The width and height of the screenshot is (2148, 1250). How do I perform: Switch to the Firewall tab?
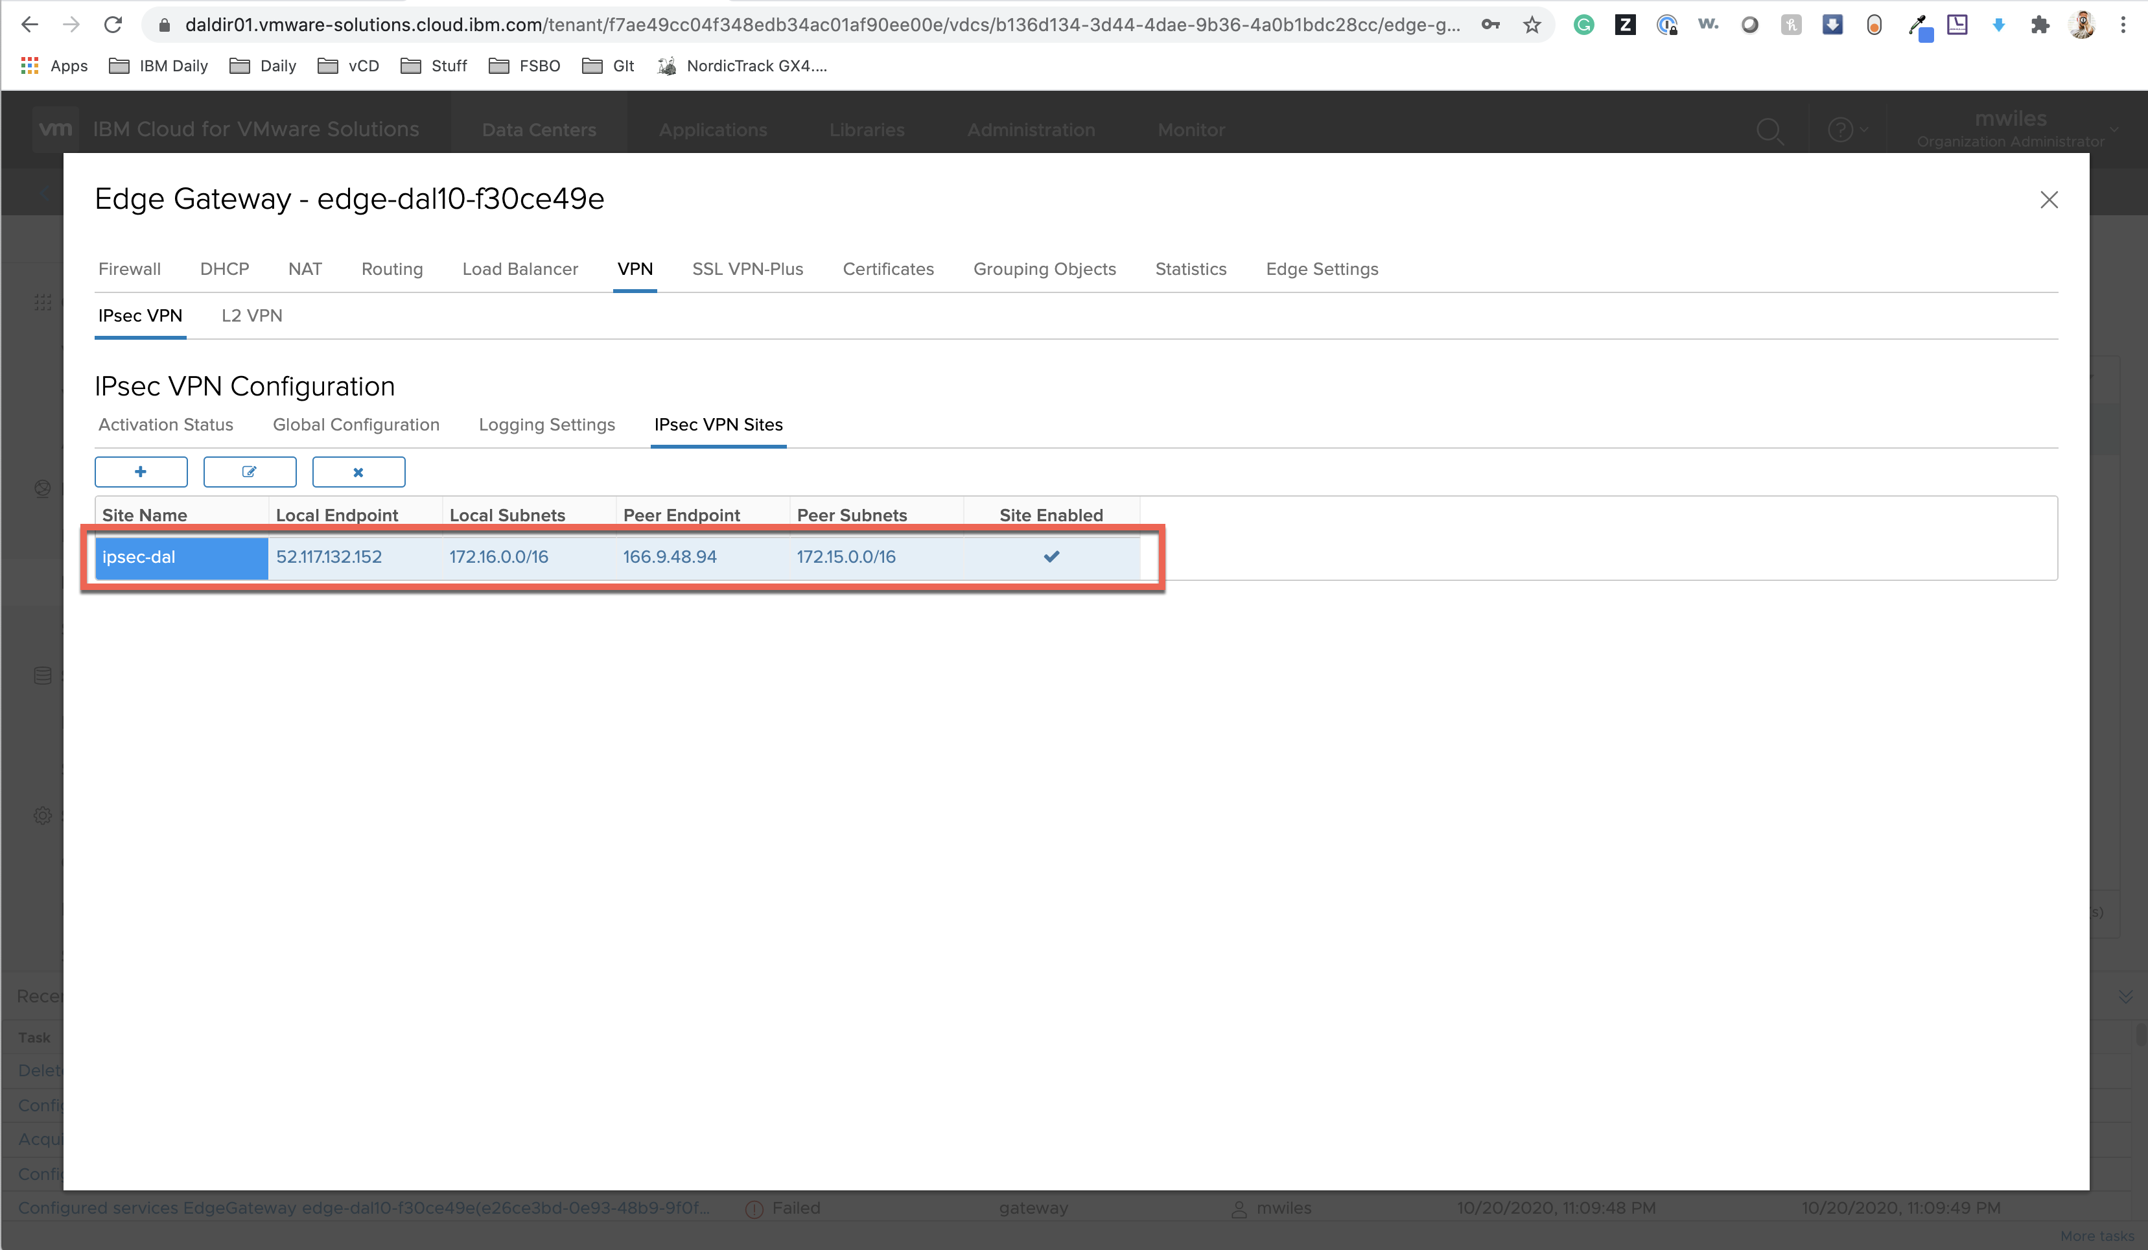click(x=129, y=268)
